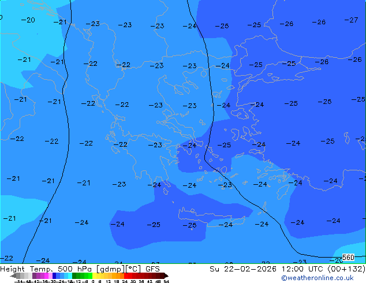Click the 'Su' weekday abbreviation
Image resolution: width=366 pixels, height=283 pixels.
[x=214, y=269]
